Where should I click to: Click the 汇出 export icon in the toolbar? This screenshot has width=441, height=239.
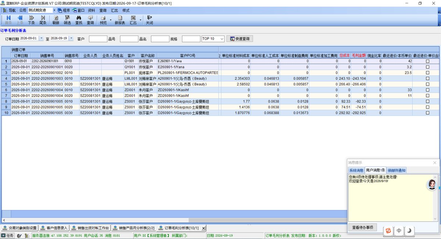[x=133, y=19]
